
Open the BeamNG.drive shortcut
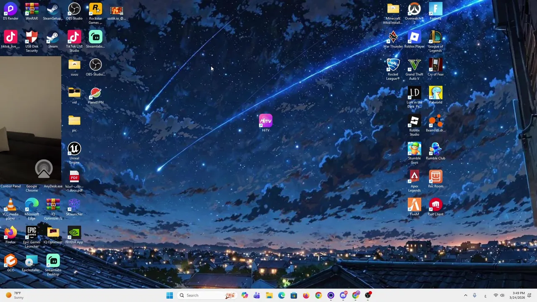click(x=435, y=124)
